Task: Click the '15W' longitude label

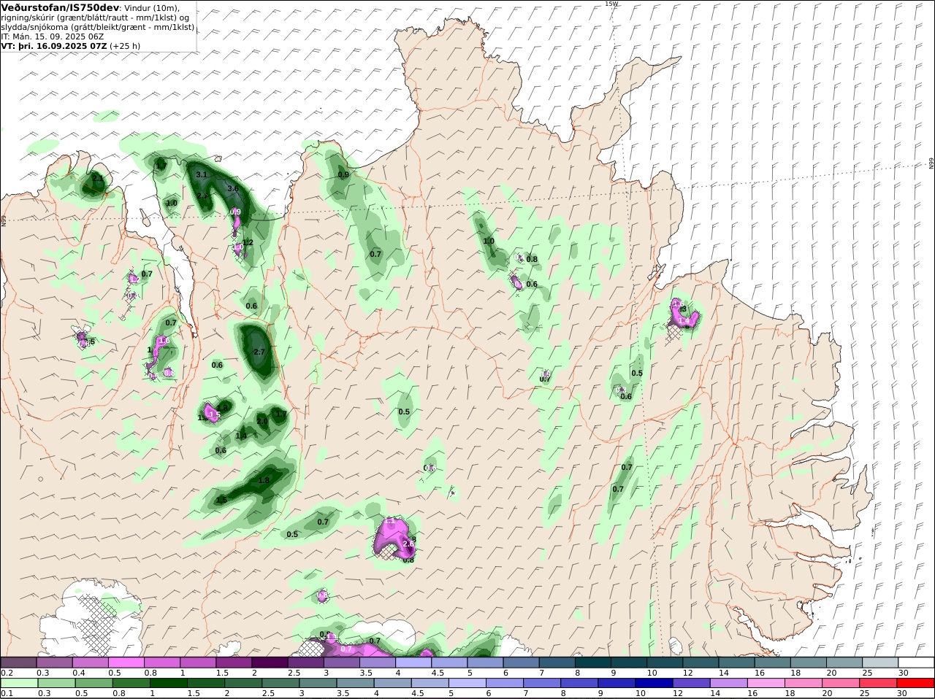Action: pyautogui.click(x=611, y=4)
